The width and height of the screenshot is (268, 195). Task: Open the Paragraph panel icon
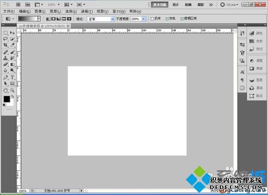tap(242, 80)
